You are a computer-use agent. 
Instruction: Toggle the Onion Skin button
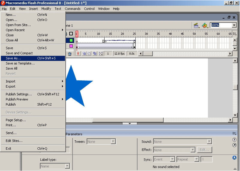pyautogui.click(x=84, y=53)
